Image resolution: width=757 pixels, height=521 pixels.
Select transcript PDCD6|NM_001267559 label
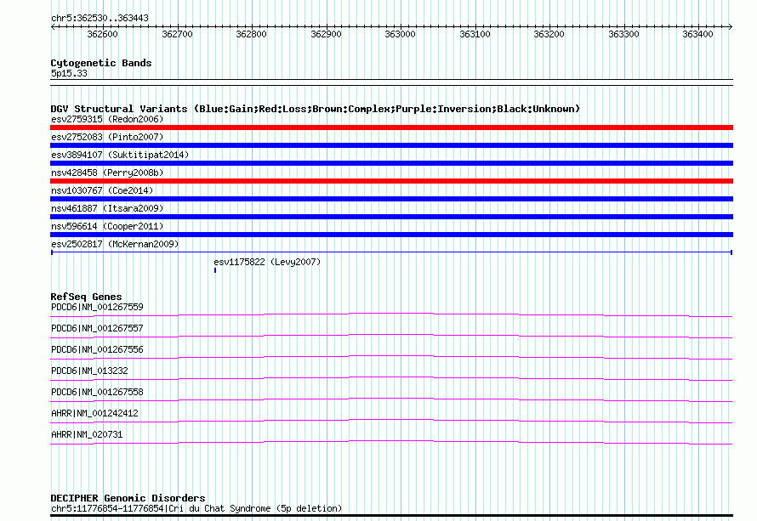coord(97,308)
